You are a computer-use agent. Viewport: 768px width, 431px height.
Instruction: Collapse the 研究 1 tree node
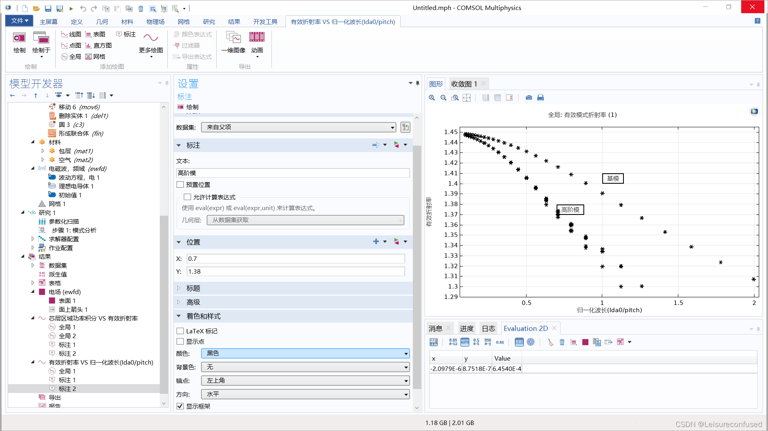point(22,212)
